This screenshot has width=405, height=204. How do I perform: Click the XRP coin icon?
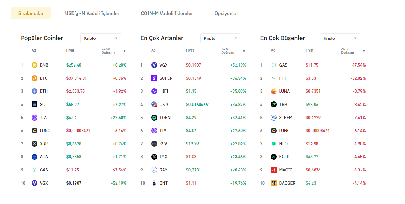point(34,144)
